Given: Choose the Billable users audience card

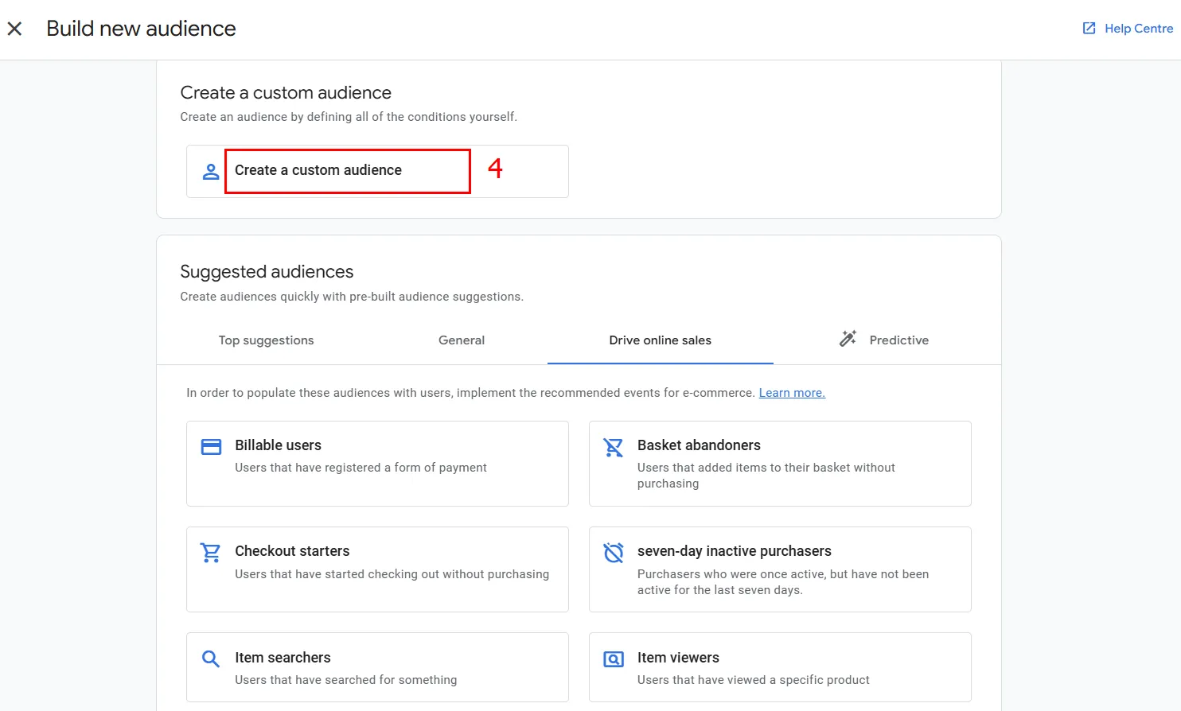Looking at the screenshot, I should coord(377,464).
